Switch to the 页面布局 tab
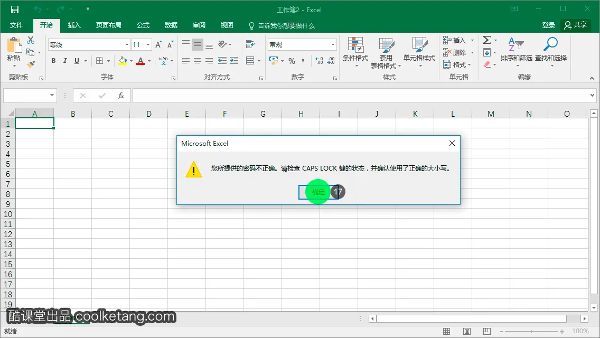 109,25
